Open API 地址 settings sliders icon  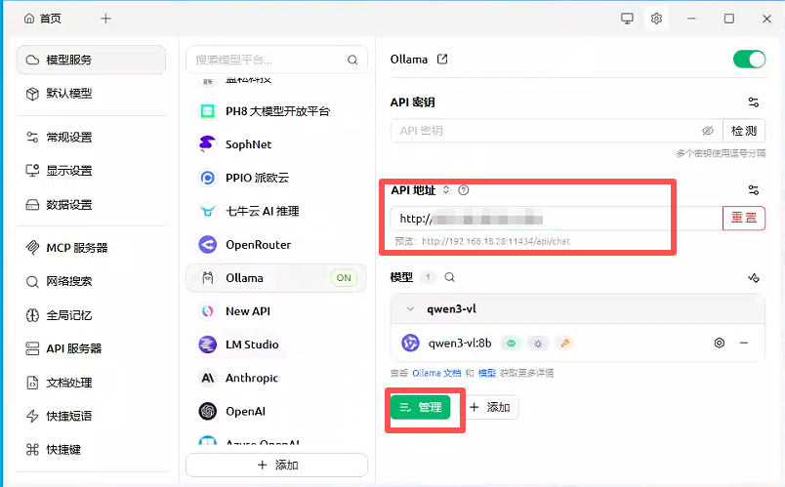click(x=753, y=190)
